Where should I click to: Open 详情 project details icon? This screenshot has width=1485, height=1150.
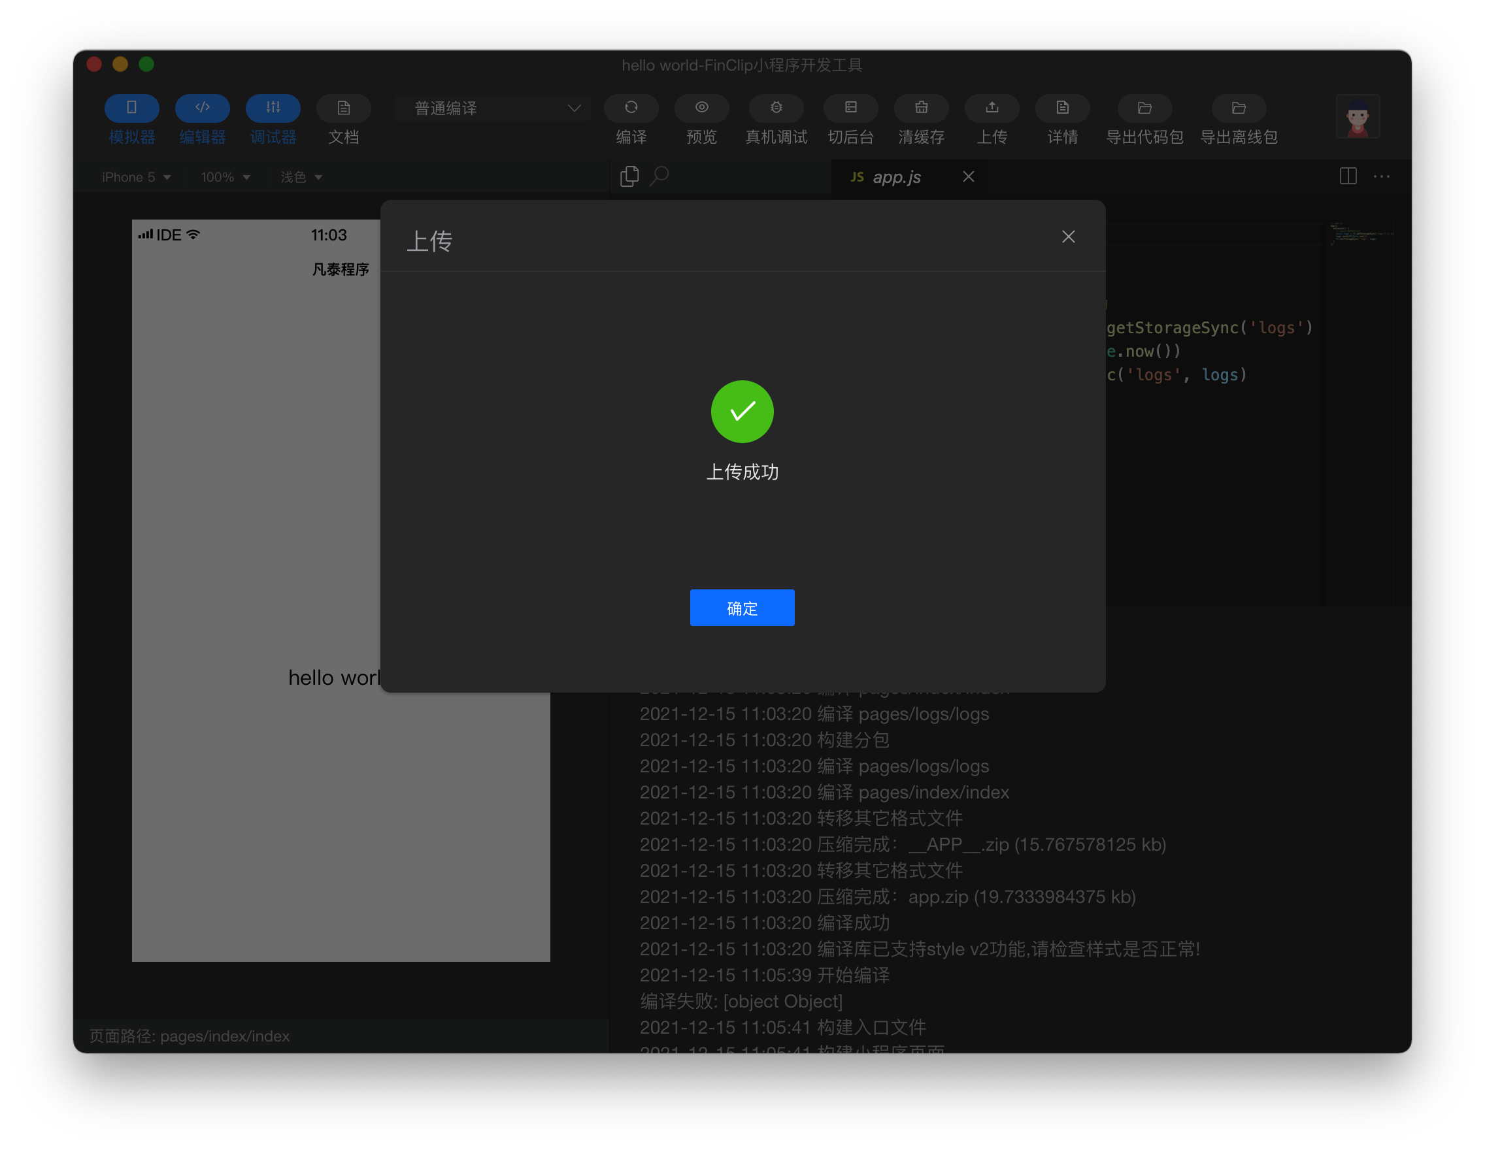[x=1062, y=108]
